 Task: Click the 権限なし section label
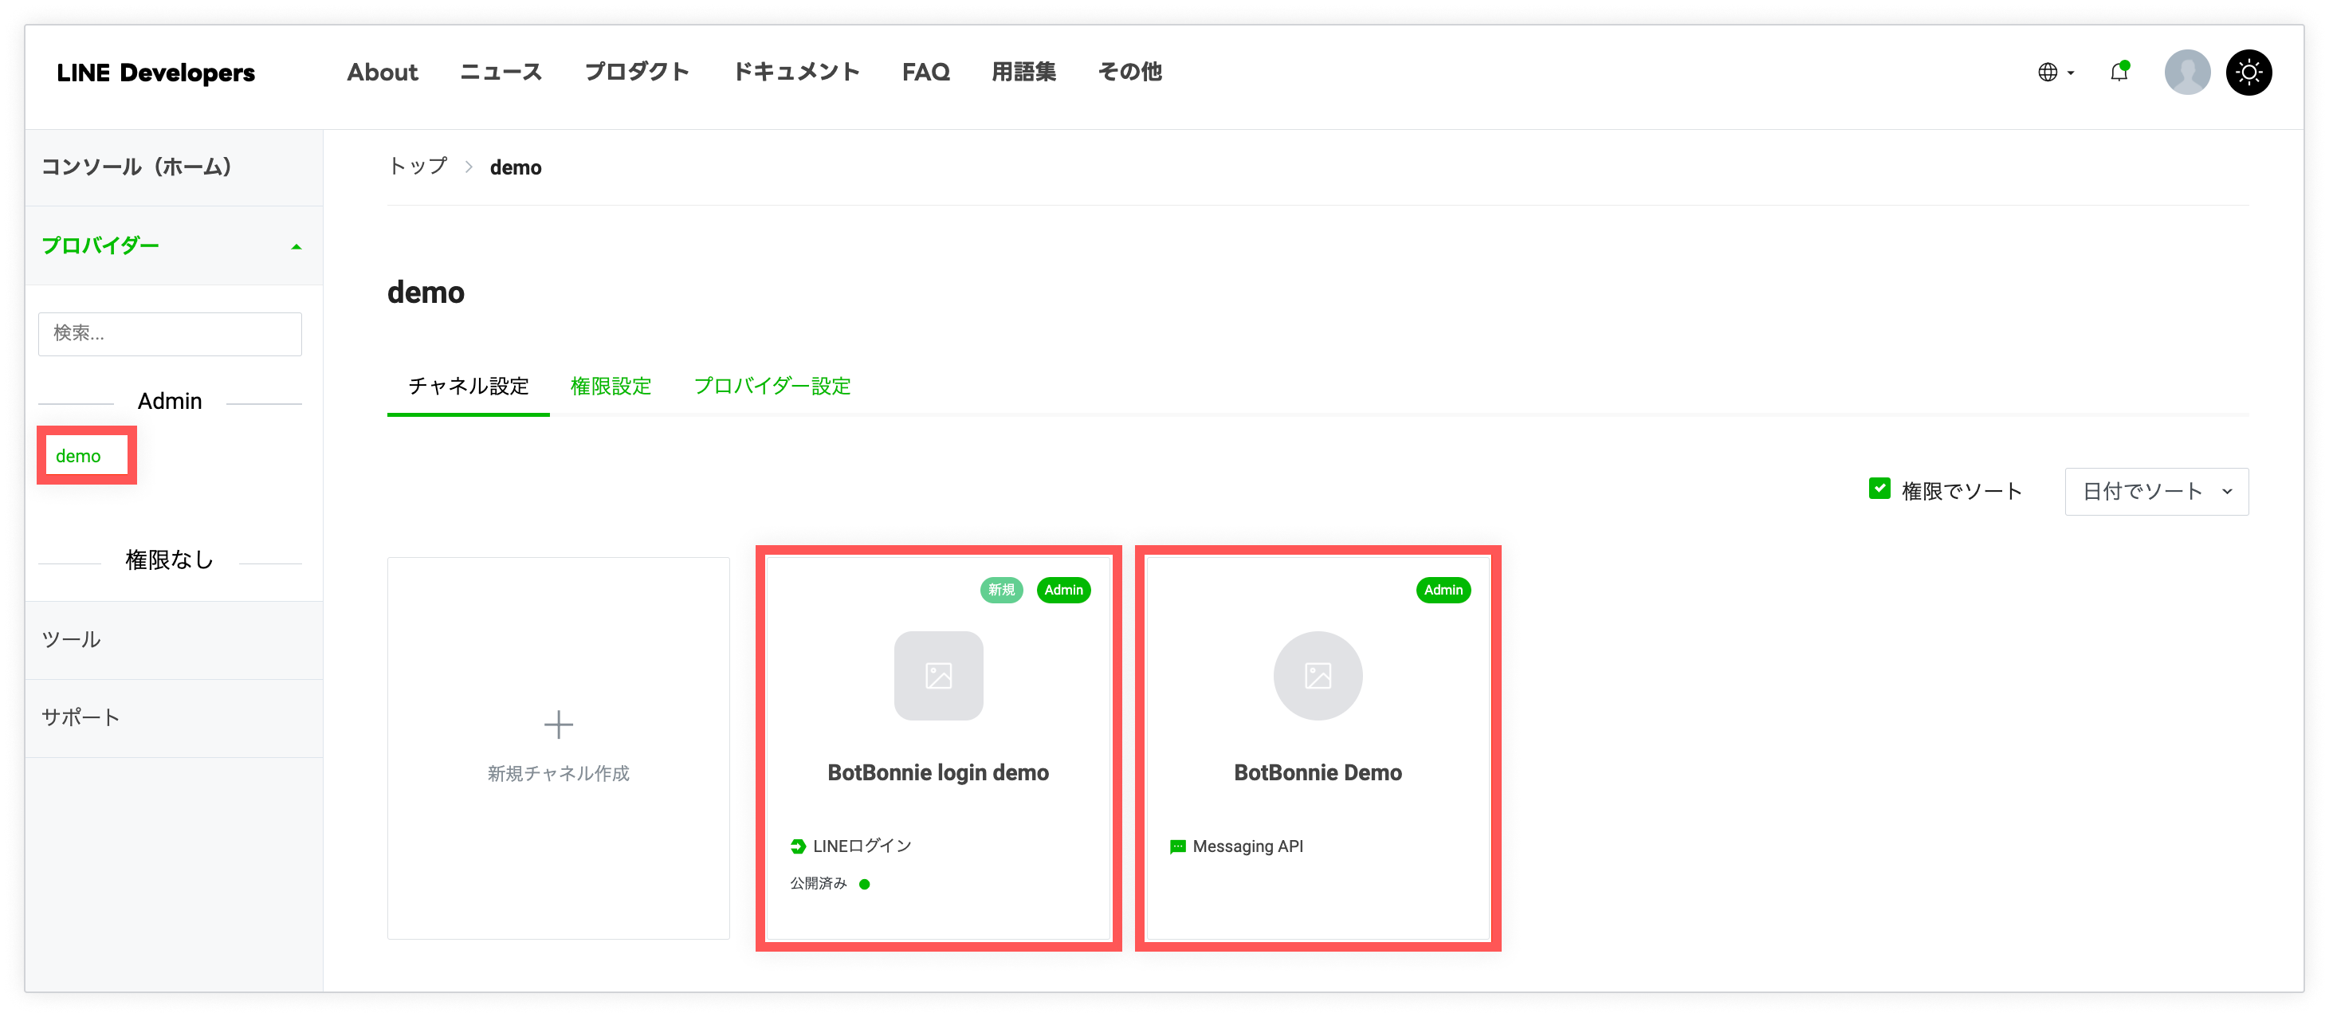169,560
